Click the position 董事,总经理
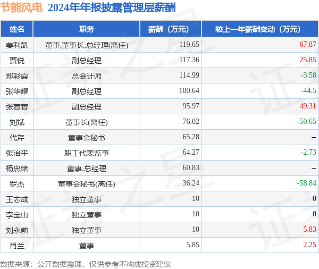The height and width of the screenshot is (269, 319). 87,169
